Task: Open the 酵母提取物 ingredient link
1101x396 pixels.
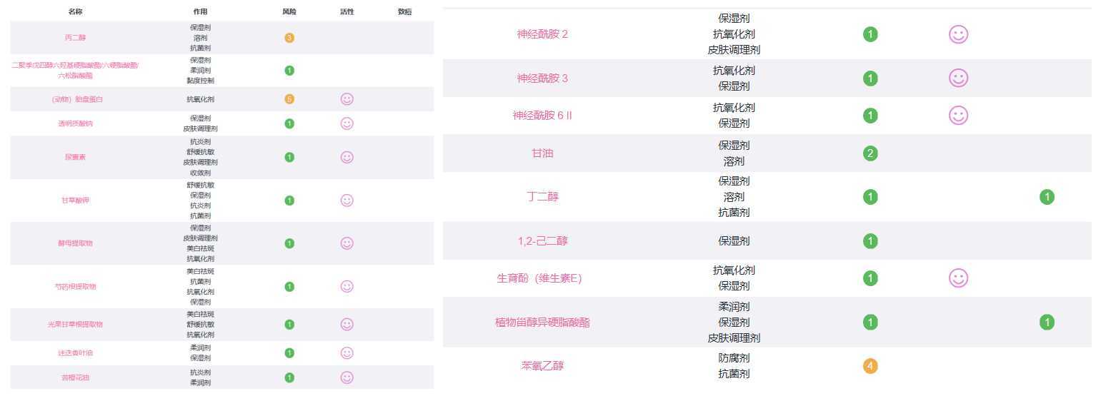Action: pyautogui.click(x=75, y=243)
